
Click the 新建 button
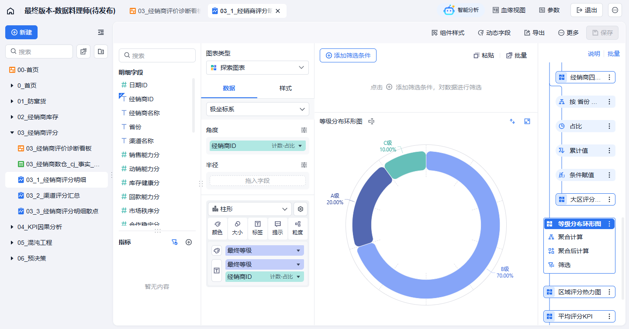click(21, 32)
